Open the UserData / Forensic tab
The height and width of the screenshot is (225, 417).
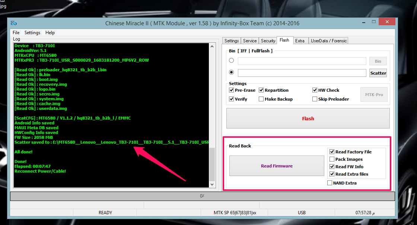329,40
